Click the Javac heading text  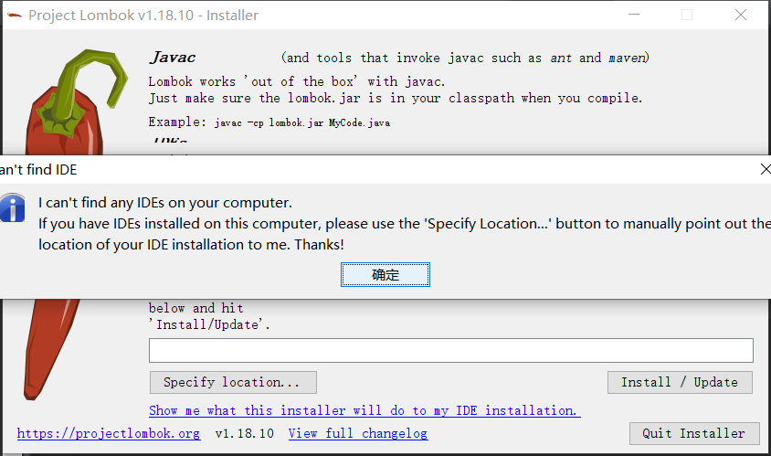(x=173, y=58)
